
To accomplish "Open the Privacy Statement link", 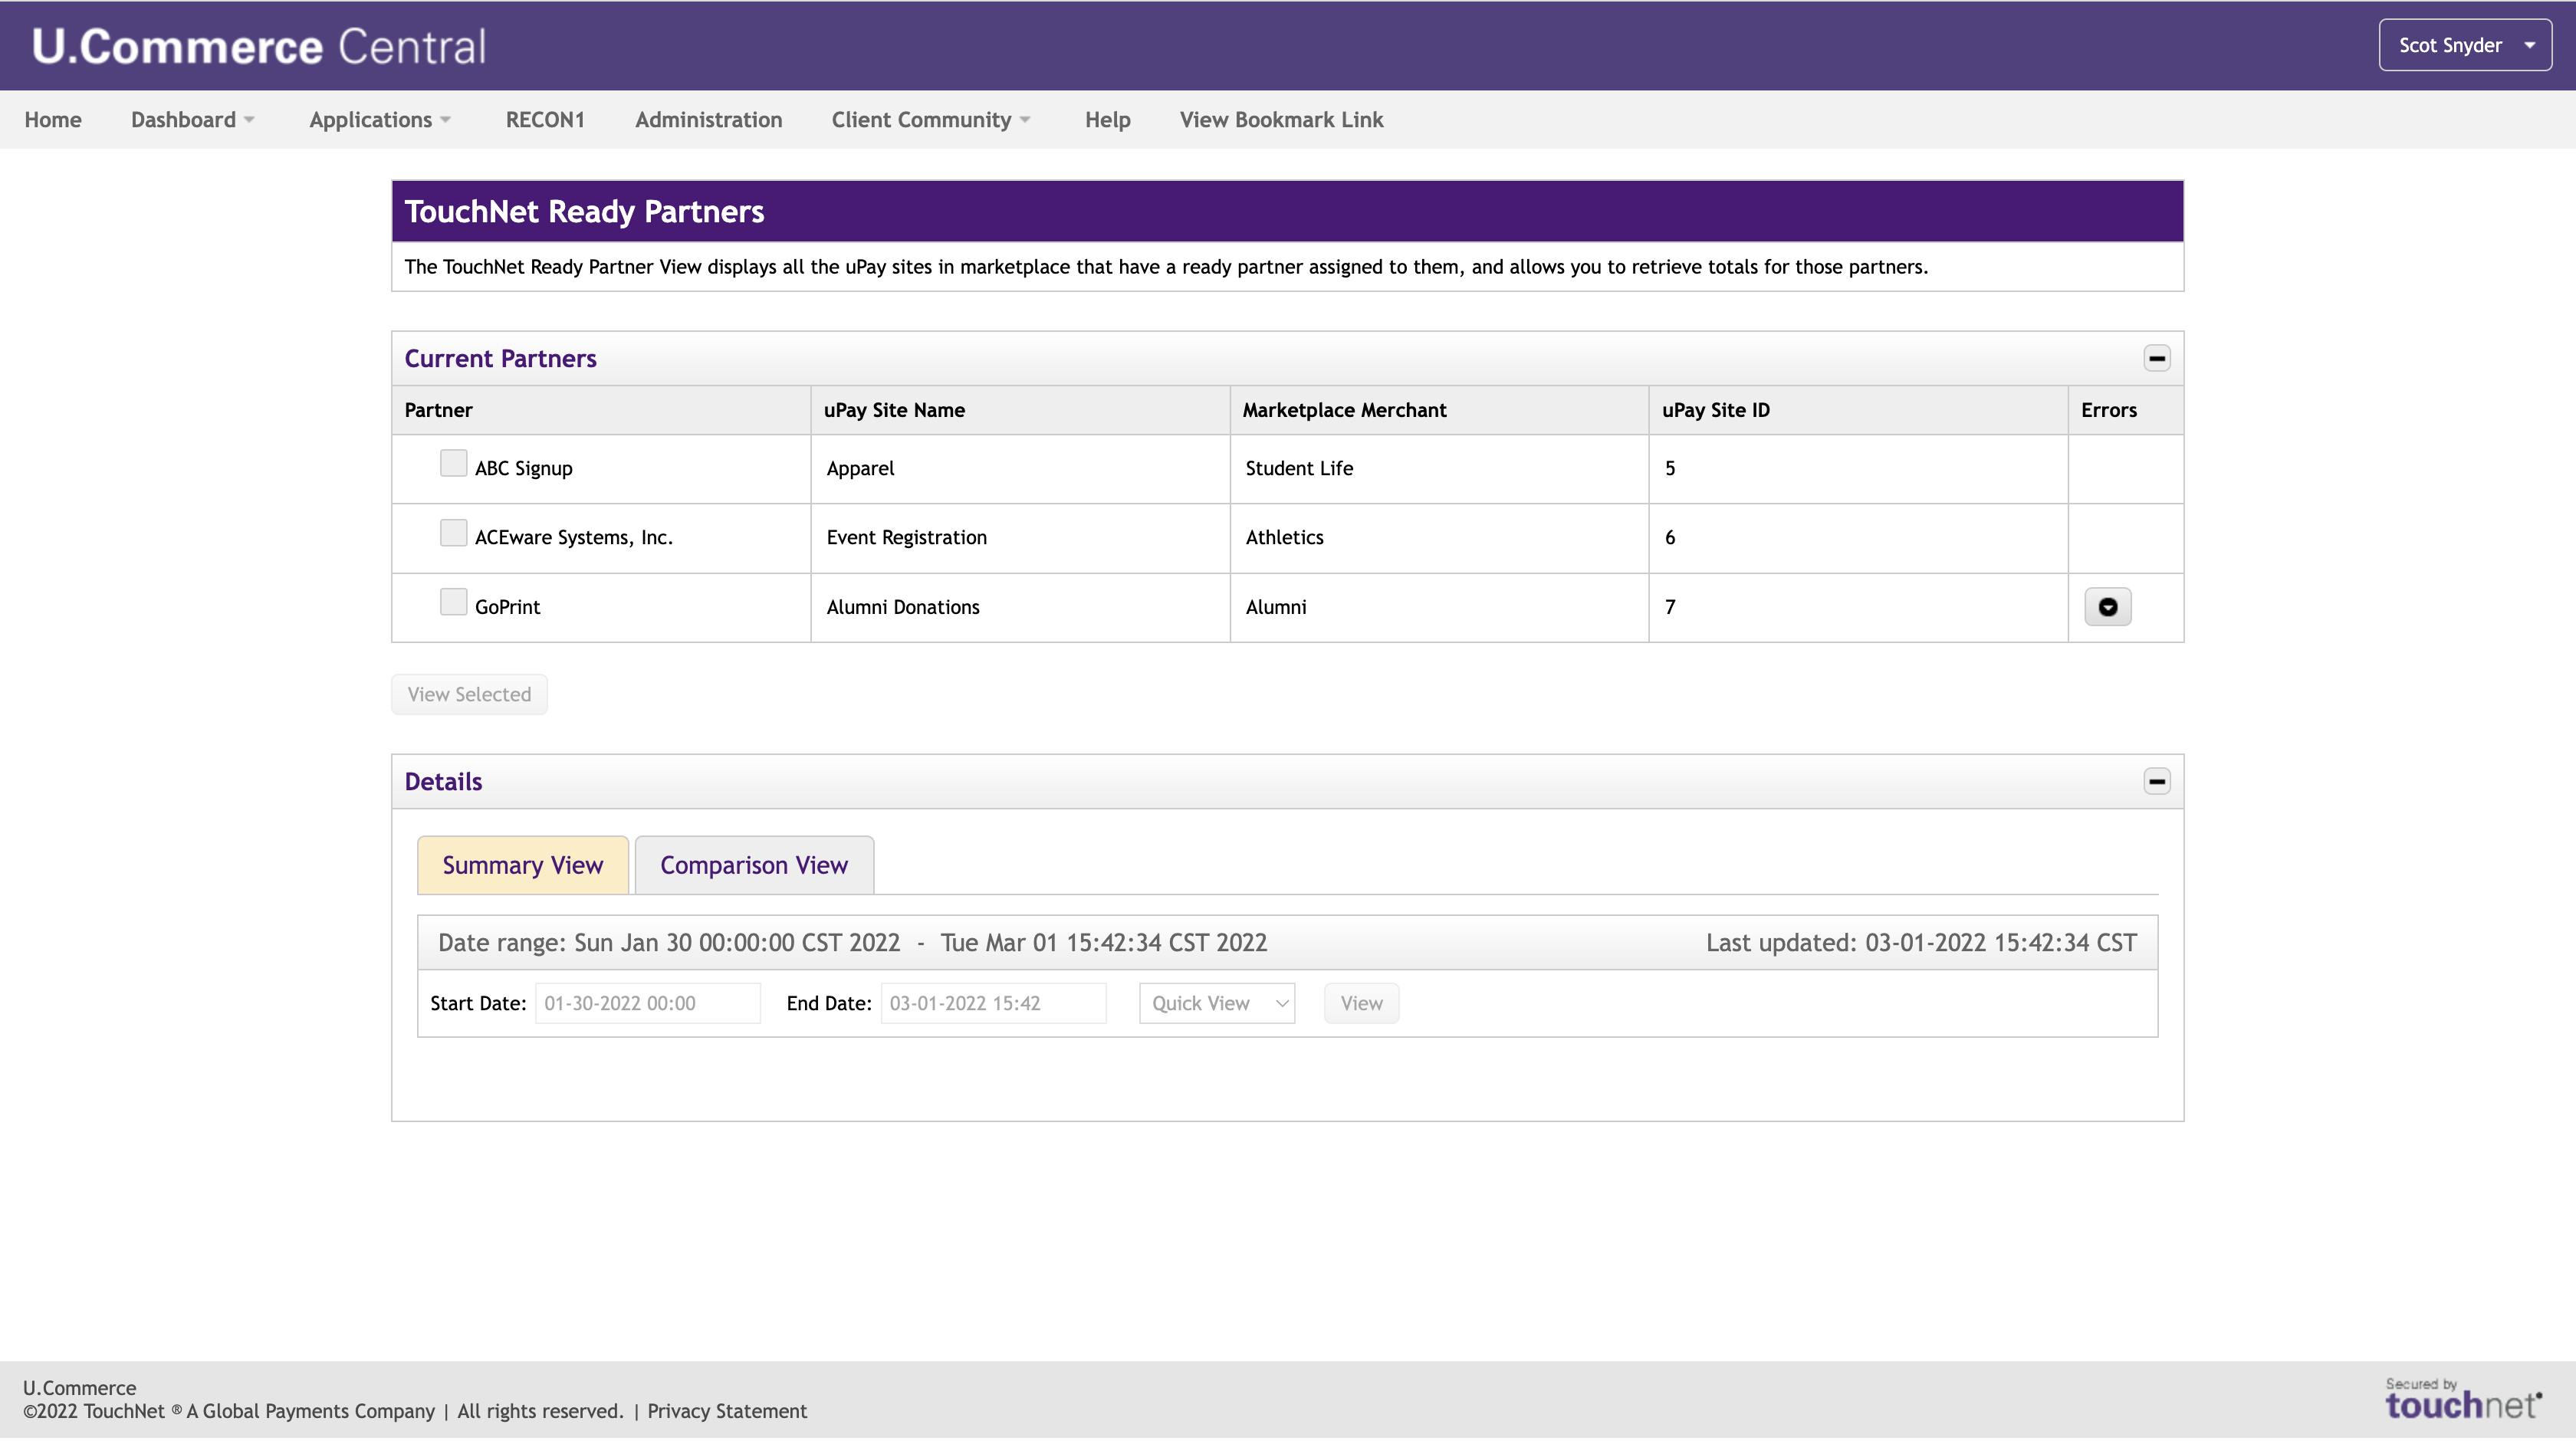I will (726, 1411).
